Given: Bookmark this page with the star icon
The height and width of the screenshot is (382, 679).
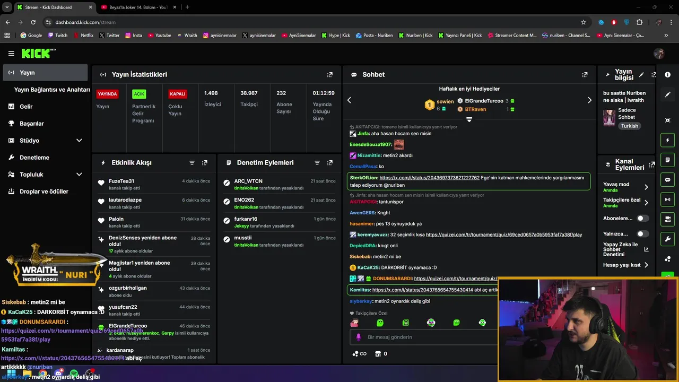Looking at the screenshot, I should 584,22.
